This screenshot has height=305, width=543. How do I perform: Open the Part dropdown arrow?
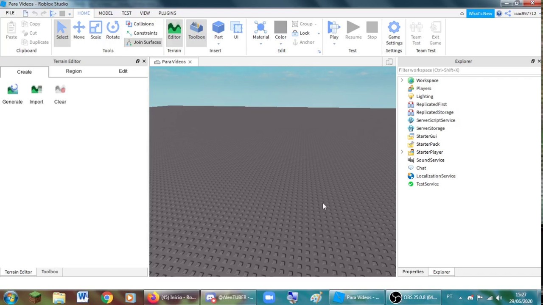pos(218,44)
